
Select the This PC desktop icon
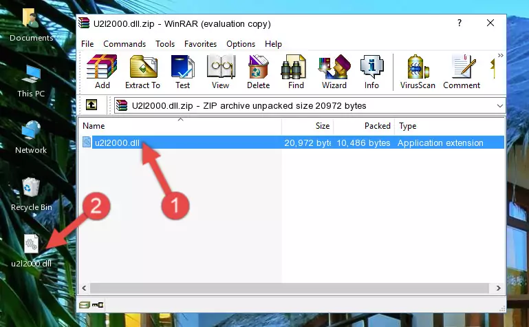(31, 81)
